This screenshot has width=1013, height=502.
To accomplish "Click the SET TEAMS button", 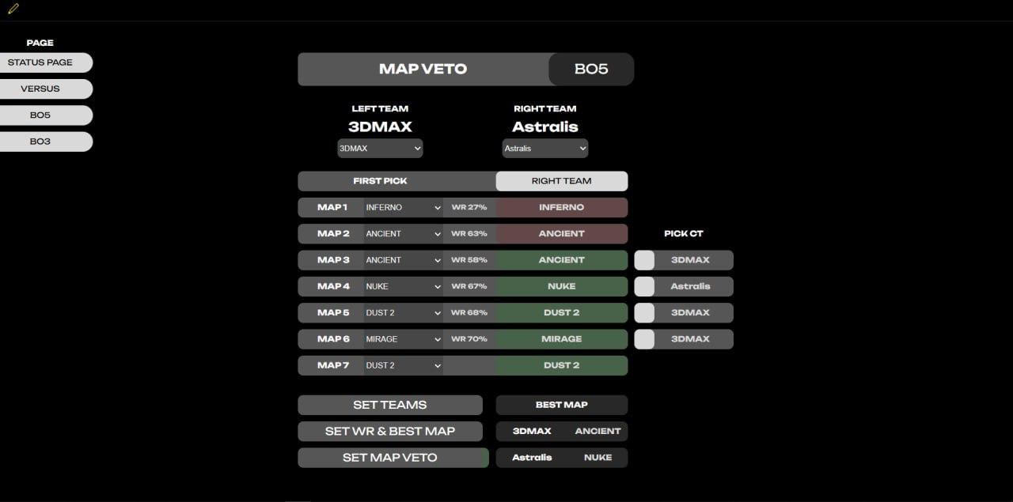I will [x=390, y=405].
